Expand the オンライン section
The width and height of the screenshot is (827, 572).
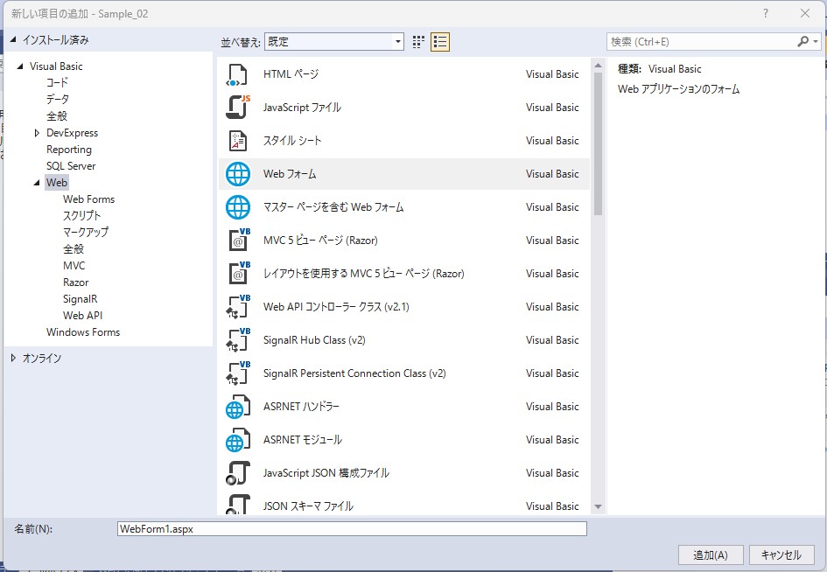[13, 358]
